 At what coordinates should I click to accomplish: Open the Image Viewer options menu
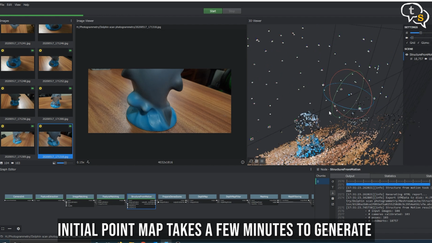click(x=244, y=21)
